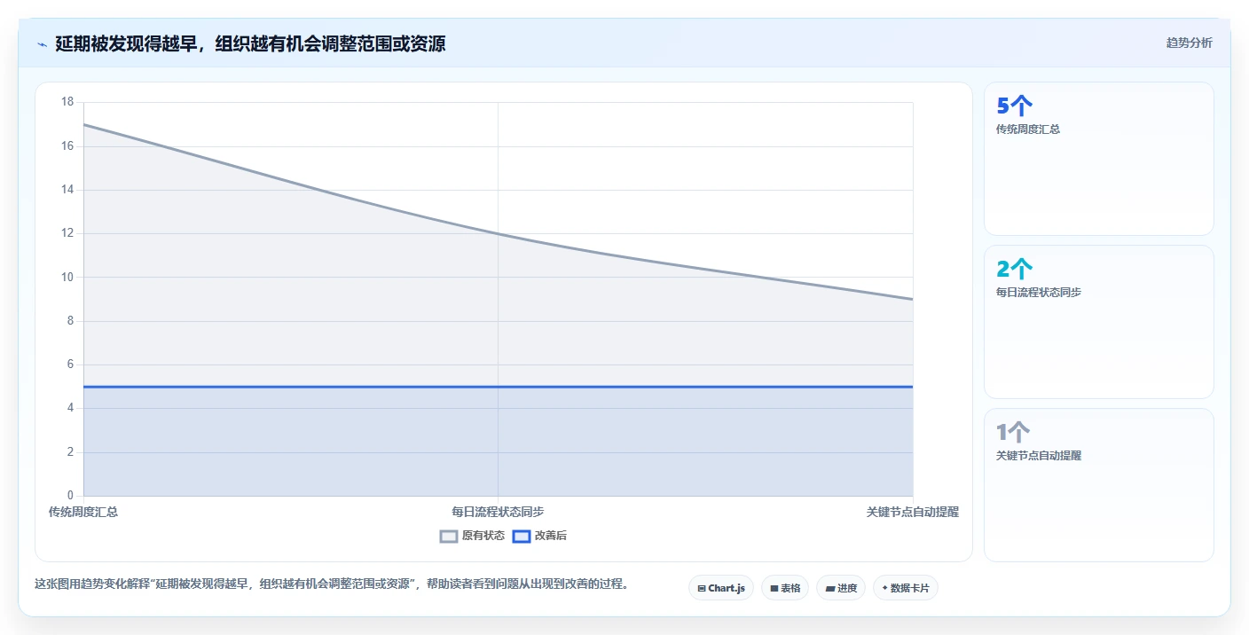Click the x-axis label 关键节点自动提醒
The image size is (1249, 635).
pyautogui.click(x=913, y=512)
